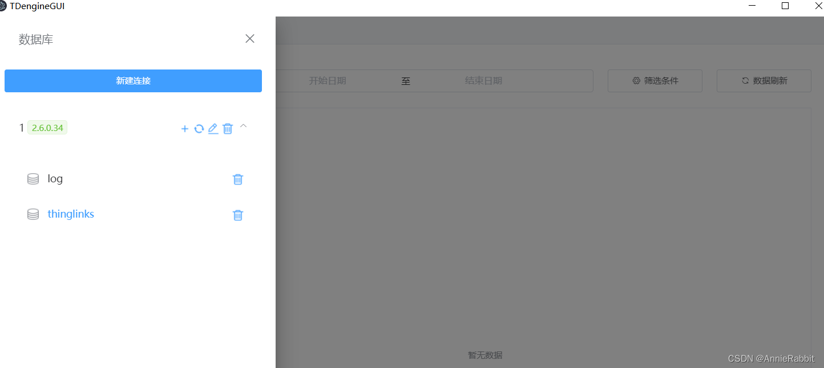This screenshot has width=824, height=368.
Task: Refresh data with the 数据刷新 button
Action: pyautogui.click(x=764, y=80)
